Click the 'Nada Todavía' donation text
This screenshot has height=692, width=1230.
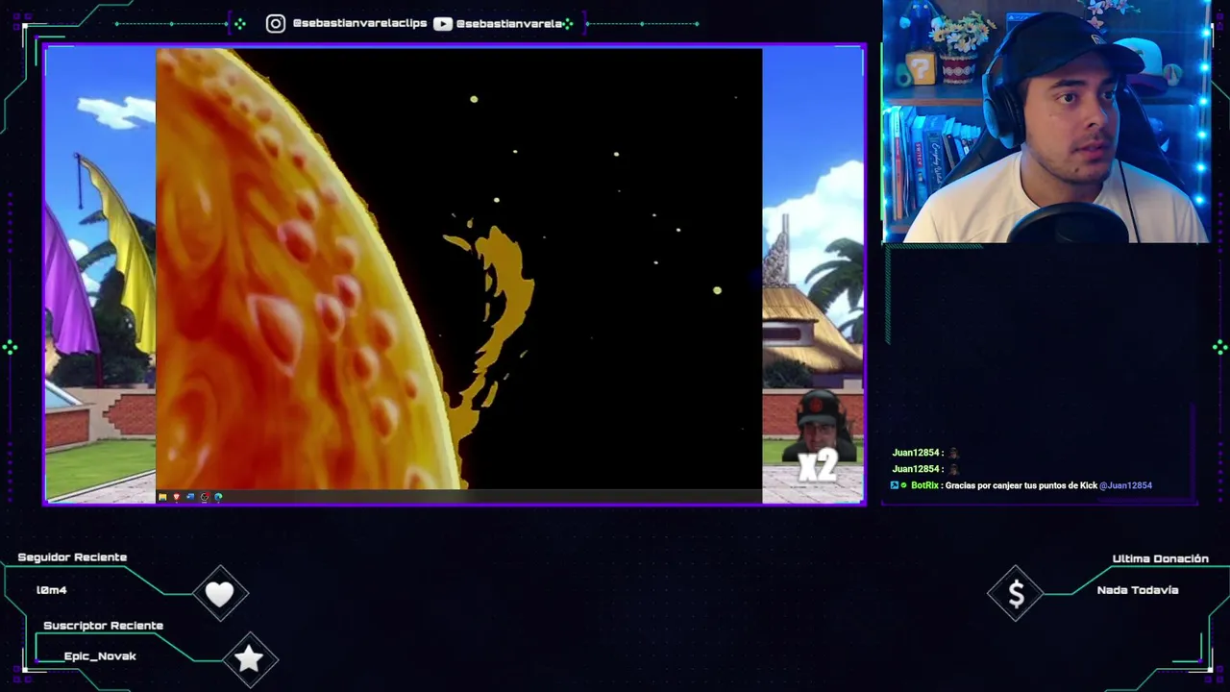coord(1138,590)
